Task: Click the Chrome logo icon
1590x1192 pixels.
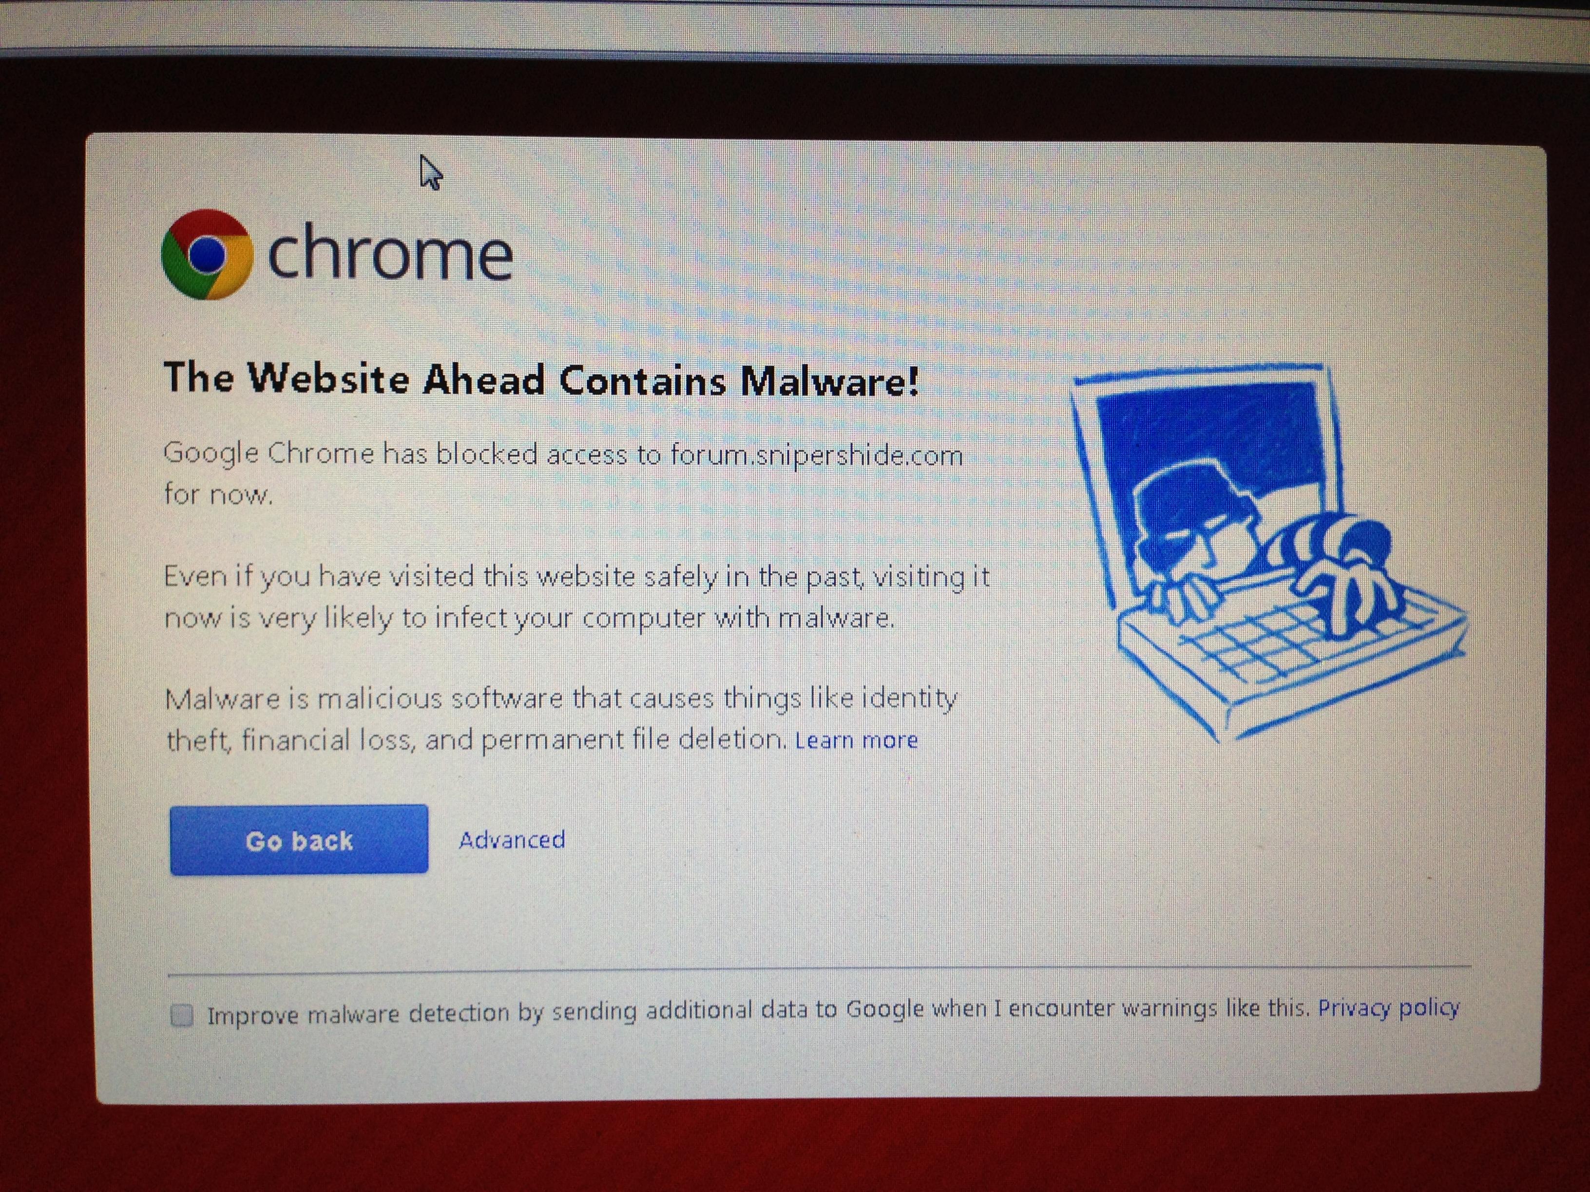Action: point(207,254)
